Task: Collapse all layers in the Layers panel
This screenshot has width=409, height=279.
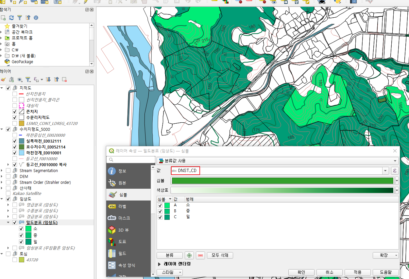Action: tap(56, 79)
